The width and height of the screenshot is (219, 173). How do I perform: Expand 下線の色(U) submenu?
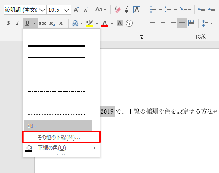point(61,148)
